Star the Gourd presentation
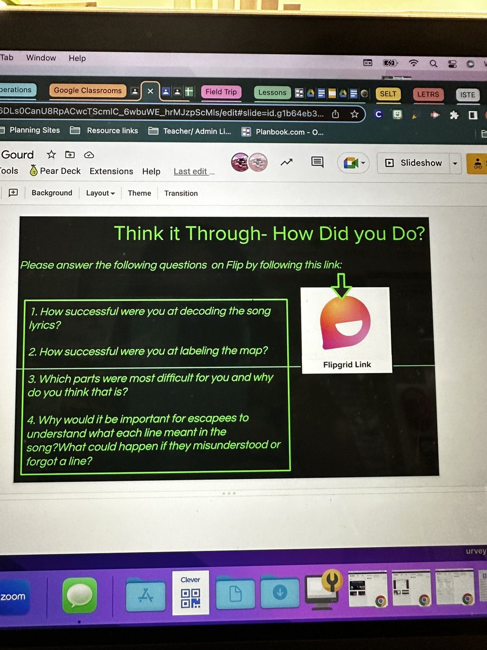 [51, 155]
